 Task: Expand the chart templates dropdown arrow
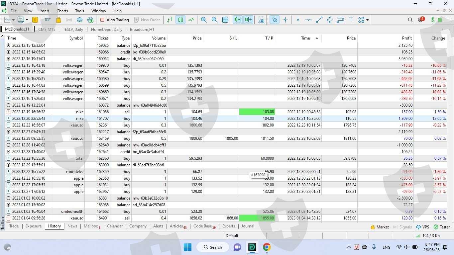[27, 20]
